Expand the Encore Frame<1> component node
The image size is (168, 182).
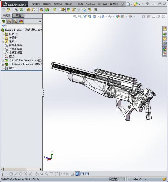pos(3,65)
